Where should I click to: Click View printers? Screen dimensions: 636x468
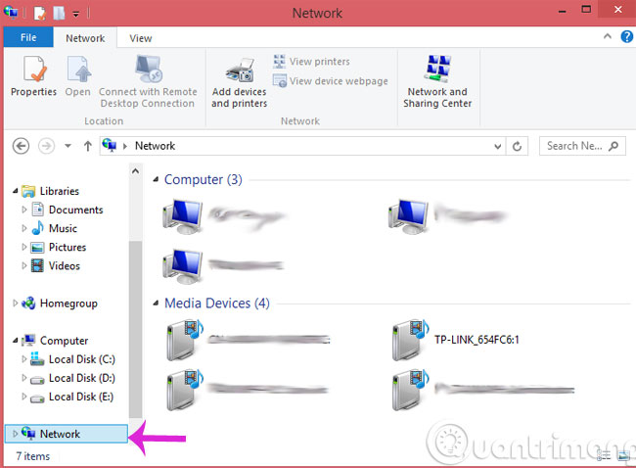[x=311, y=62]
